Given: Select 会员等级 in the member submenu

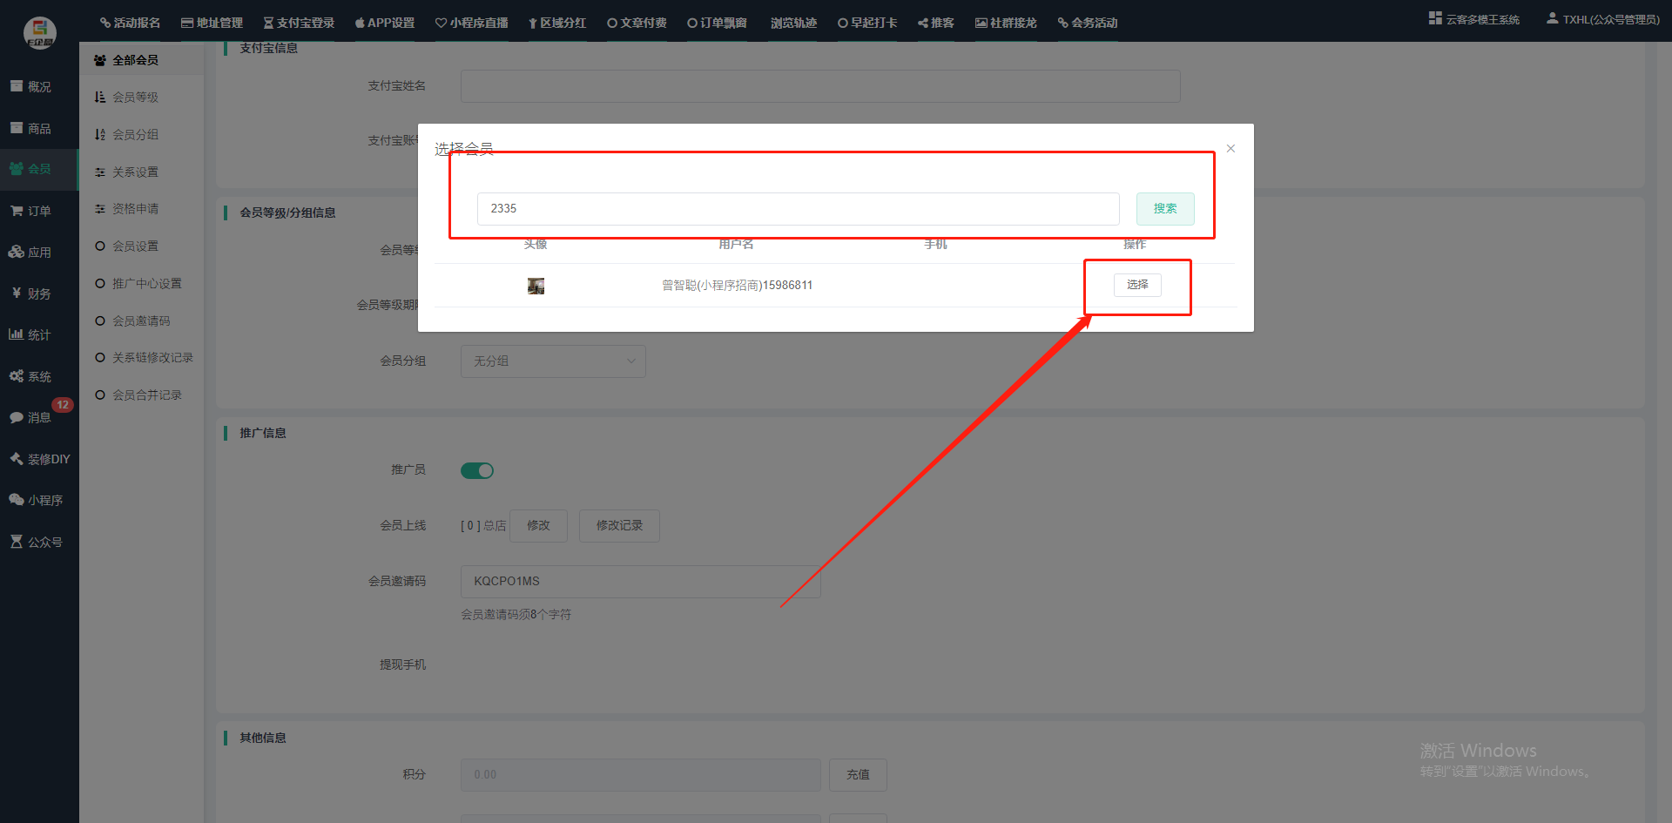Looking at the screenshot, I should tap(135, 98).
